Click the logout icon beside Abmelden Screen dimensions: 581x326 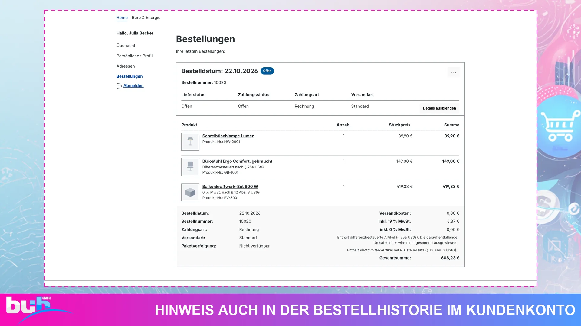click(119, 86)
